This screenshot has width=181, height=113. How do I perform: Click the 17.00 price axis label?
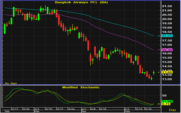(x=167, y=45)
